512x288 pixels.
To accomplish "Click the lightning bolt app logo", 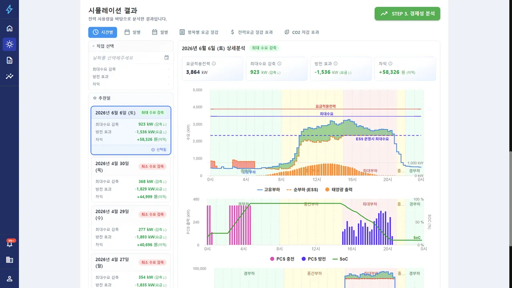I will pos(9,9).
